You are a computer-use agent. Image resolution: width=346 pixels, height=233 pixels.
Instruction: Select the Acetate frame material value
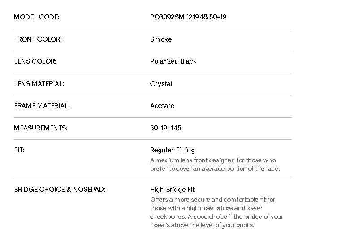pos(162,106)
